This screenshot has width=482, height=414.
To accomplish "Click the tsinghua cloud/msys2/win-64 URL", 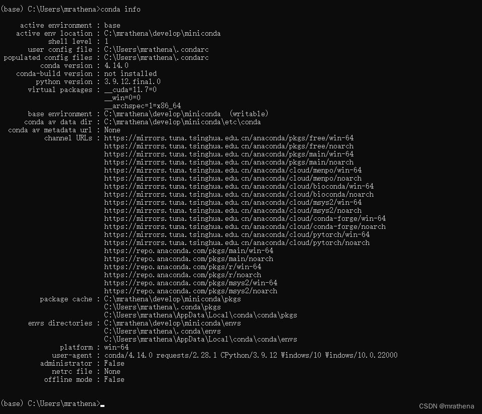I will [x=232, y=202].
